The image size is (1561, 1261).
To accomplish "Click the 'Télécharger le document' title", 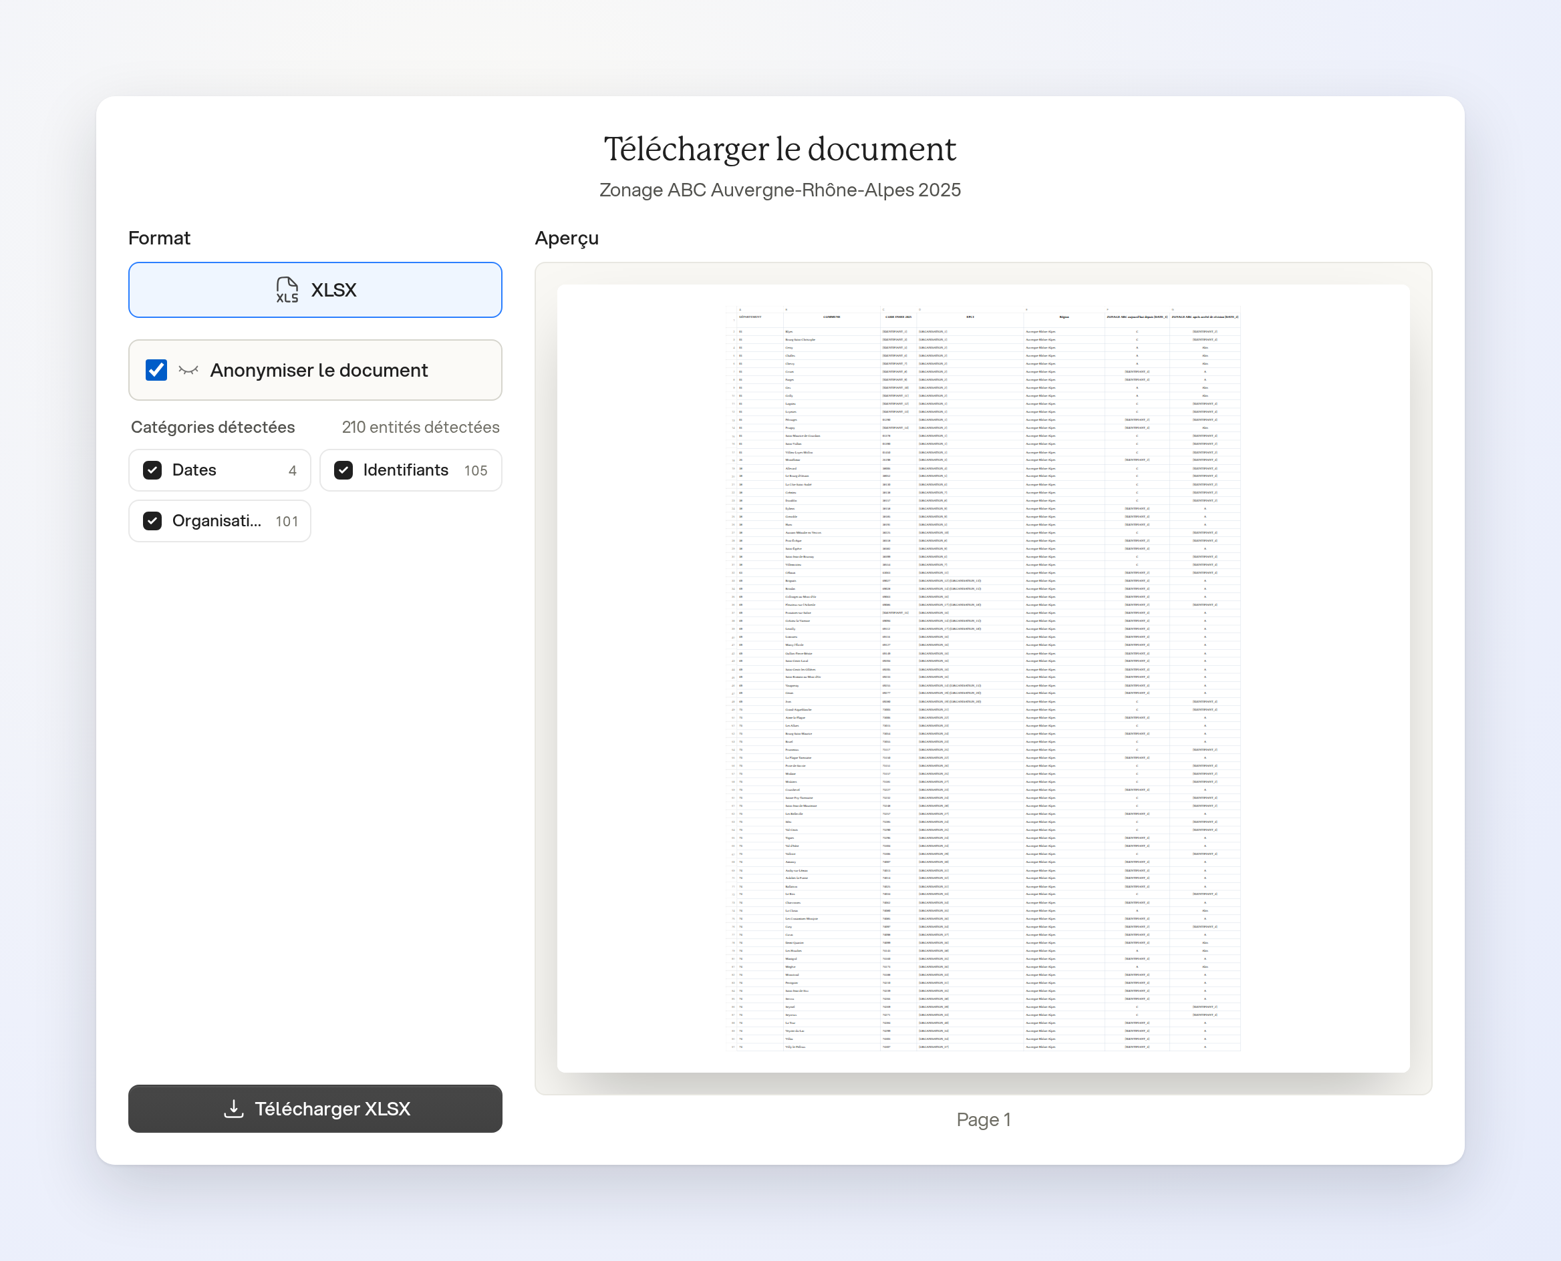I will click(x=780, y=149).
